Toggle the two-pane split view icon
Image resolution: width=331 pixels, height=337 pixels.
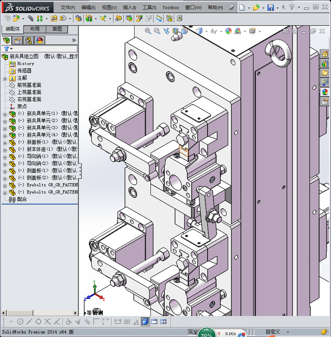click(x=154, y=322)
